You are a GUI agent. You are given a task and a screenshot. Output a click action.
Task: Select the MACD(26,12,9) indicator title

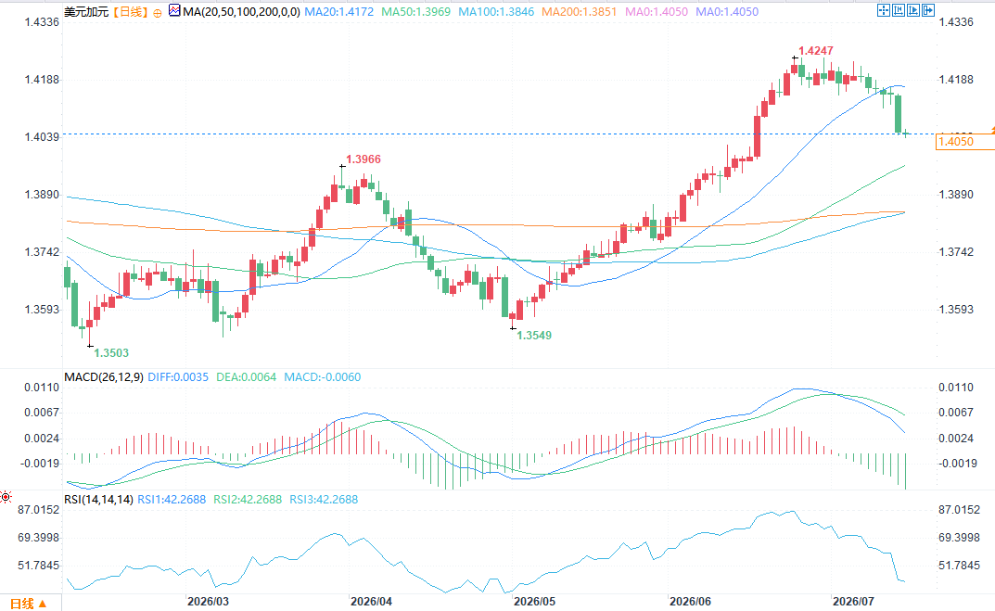[x=104, y=376]
